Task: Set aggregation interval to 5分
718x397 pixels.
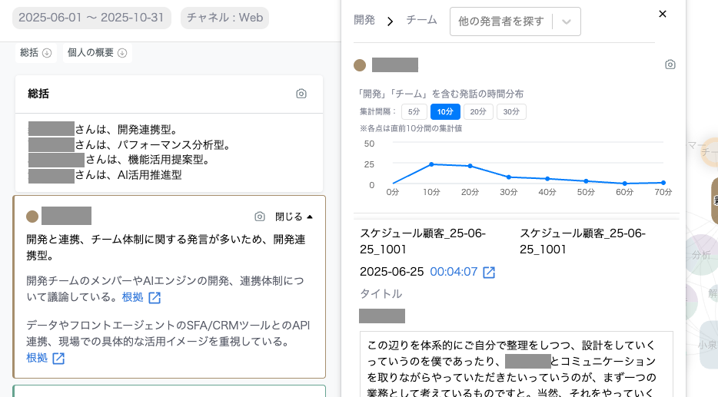Action: click(414, 111)
